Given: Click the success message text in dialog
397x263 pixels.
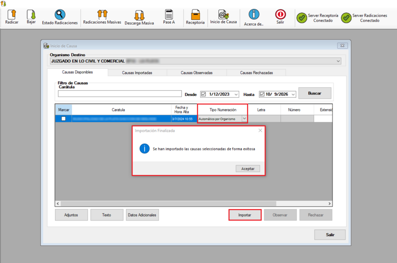Looking at the screenshot, I should (x=204, y=149).
